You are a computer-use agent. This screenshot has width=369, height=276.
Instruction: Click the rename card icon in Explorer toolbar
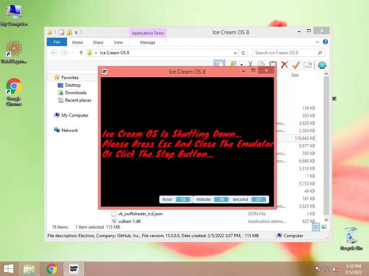click(x=308, y=65)
